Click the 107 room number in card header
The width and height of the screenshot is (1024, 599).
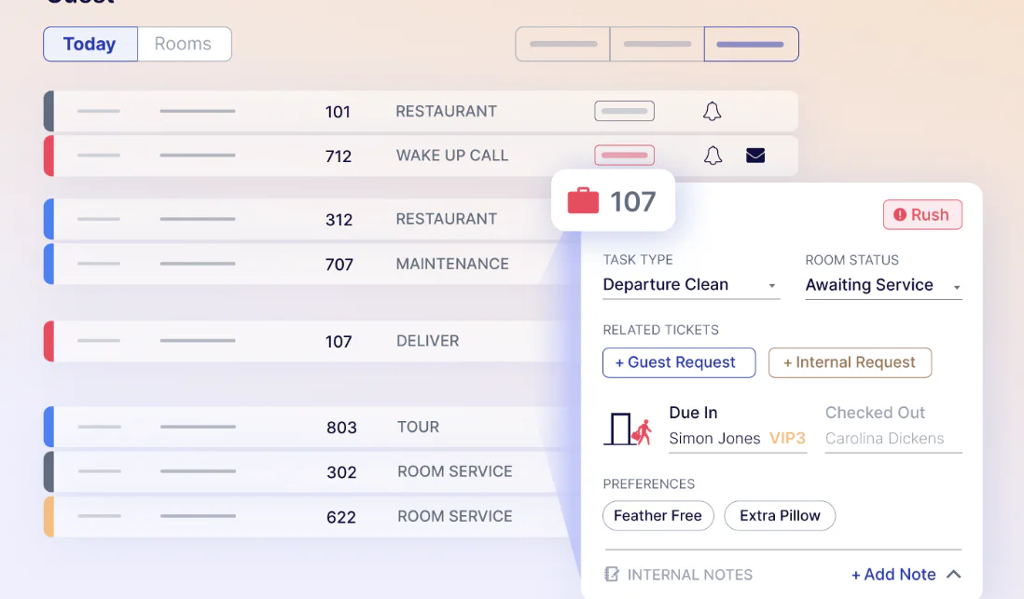[632, 201]
